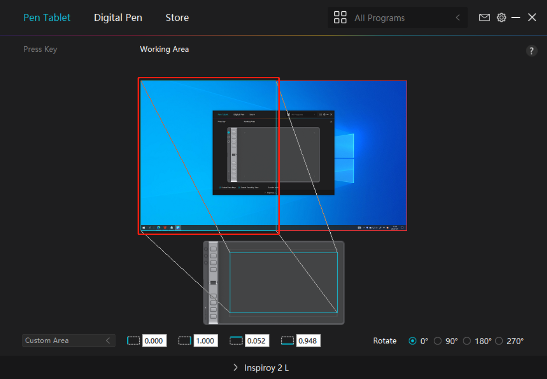
Task: Click the right edge coordinate icon before 1.000
Action: (185, 340)
